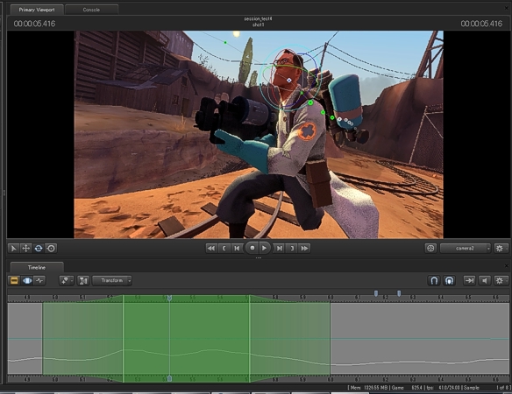Screen dimensions: 512x394
Task: Open viewport settings gear
Action: [x=499, y=248]
